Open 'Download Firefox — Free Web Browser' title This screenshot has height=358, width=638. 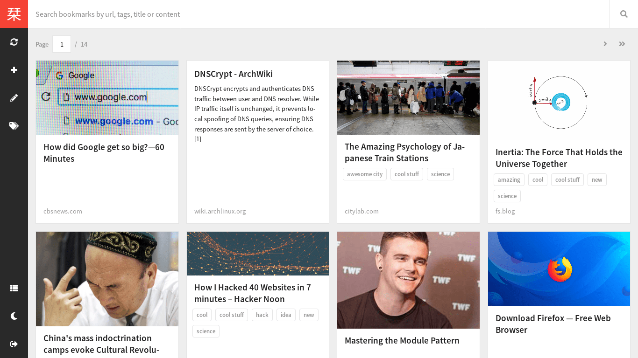(553, 324)
